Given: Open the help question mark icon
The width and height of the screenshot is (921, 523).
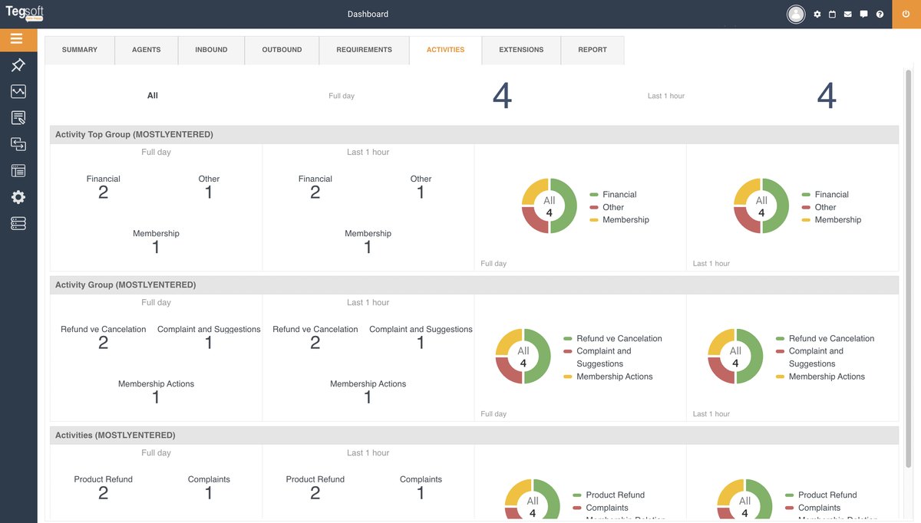Looking at the screenshot, I should tap(880, 14).
